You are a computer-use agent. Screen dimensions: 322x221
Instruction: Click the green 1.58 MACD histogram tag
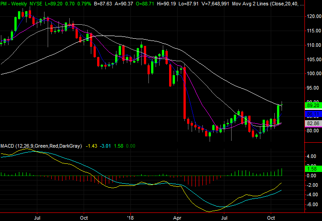309,168
